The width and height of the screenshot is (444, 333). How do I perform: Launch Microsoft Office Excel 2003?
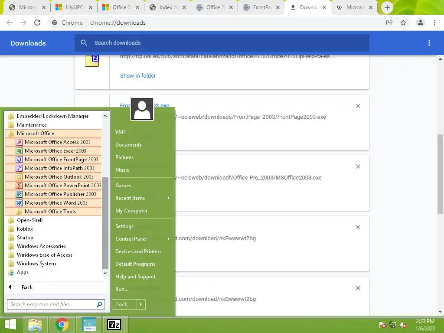pyautogui.click(x=53, y=150)
